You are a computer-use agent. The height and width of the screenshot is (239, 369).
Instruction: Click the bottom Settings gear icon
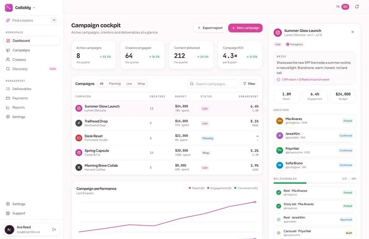(8, 204)
